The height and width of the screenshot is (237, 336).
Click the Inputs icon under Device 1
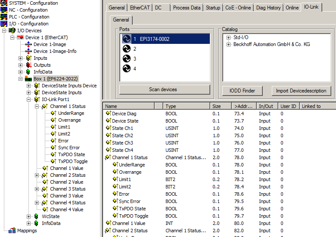pyautogui.click(x=29, y=58)
